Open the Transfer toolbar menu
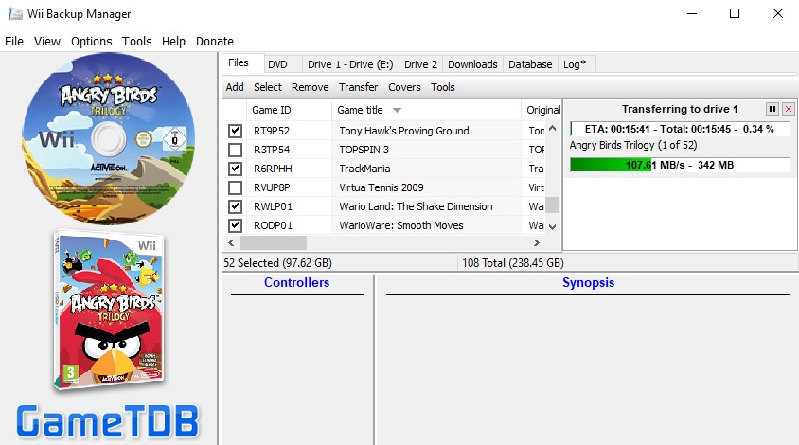 tap(359, 87)
